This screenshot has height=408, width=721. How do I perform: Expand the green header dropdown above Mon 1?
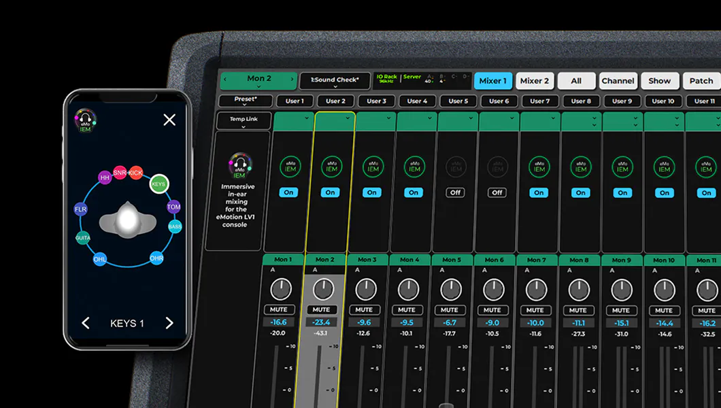coord(307,118)
